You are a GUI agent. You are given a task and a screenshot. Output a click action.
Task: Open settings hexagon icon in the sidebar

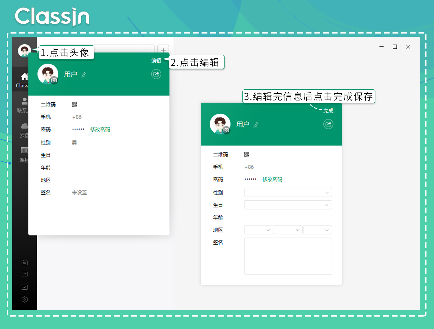(25, 300)
